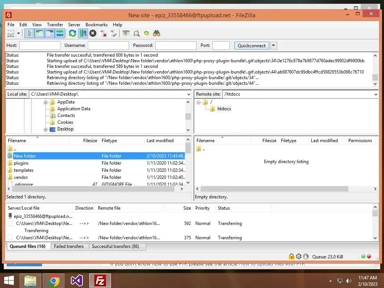Sort remote files by Filetype header
Image resolution: width=384 pixels, height=288 pixels.
[293, 141]
